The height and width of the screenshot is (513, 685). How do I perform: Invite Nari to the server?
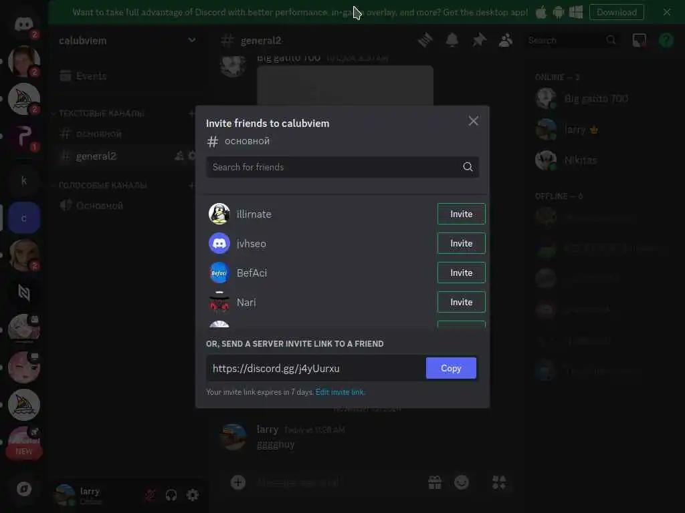coord(461,302)
